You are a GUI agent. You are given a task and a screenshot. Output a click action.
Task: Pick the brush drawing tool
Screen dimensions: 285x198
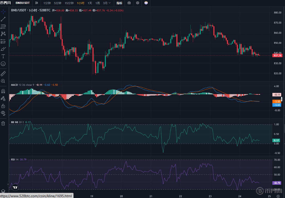tap(3, 49)
